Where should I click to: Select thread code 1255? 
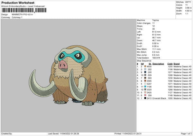[x=170, y=66]
